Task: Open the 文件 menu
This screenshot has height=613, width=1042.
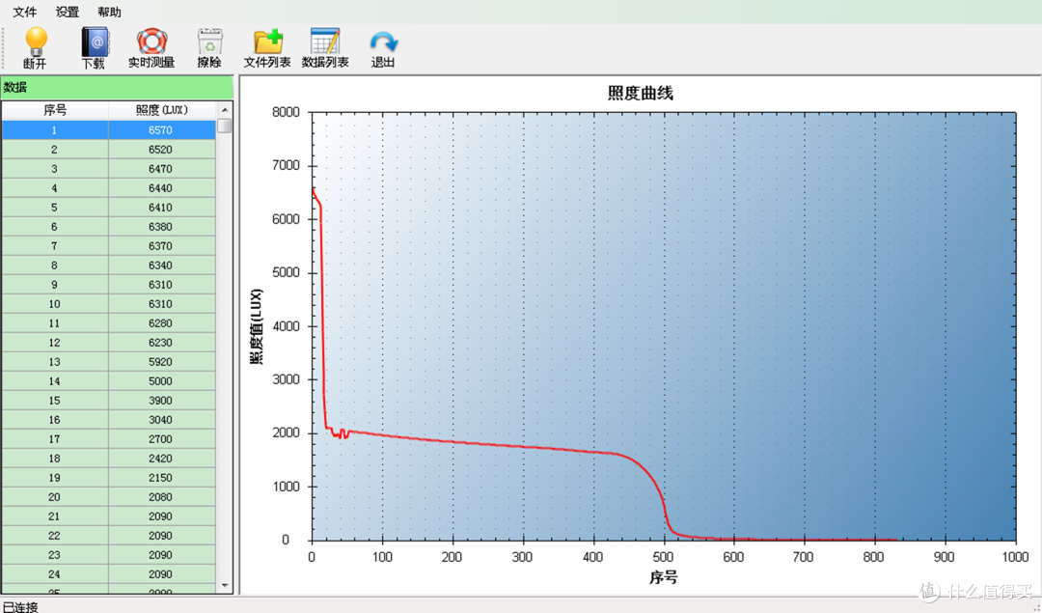Action: coord(24,12)
